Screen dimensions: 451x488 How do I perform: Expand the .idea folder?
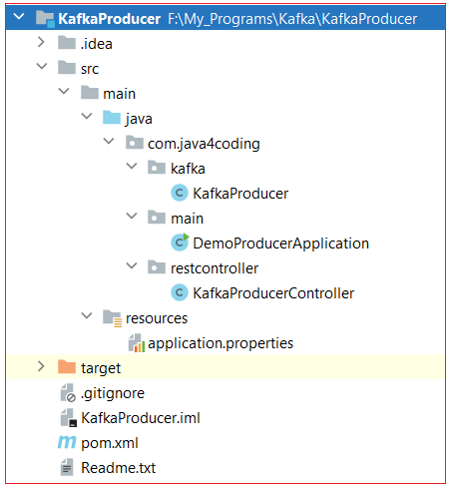pos(41,42)
